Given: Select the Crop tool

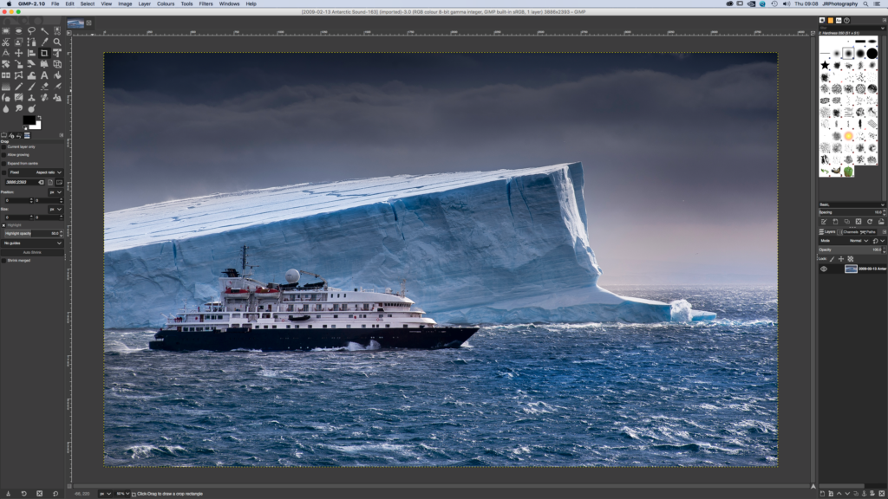Looking at the screenshot, I should click(x=44, y=53).
